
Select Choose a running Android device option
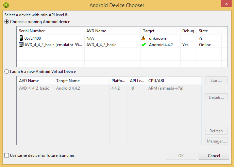[x=7, y=22]
